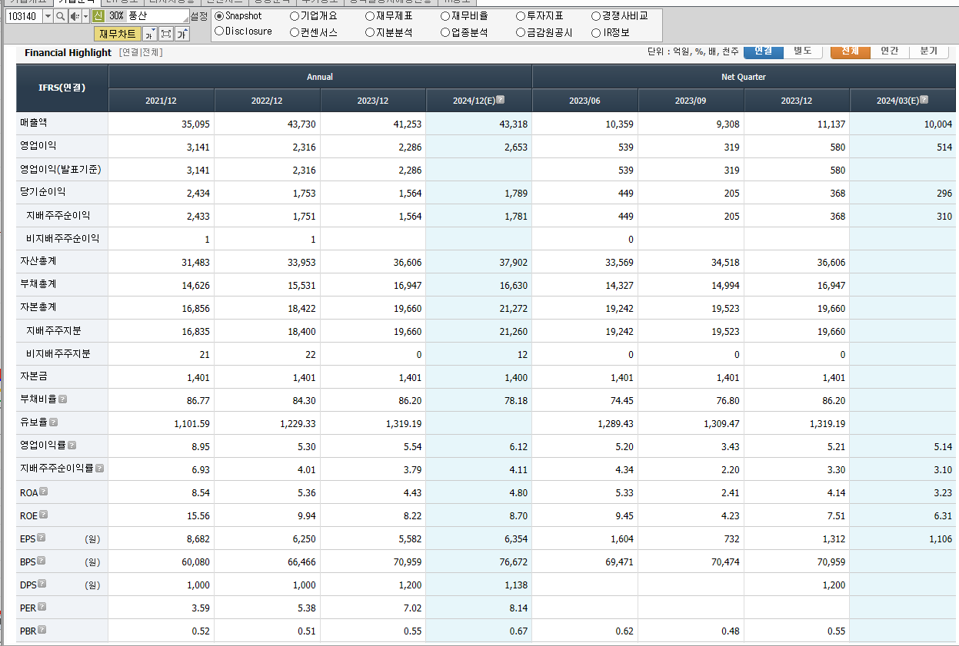Open help icon next to 영업이익률
Image resolution: width=959 pixels, height=646 pixels.
coord(72,446)
